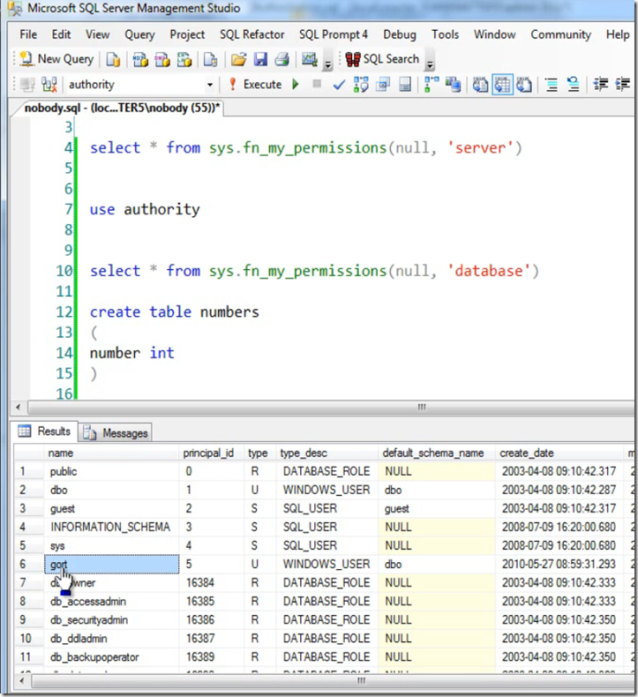
Task: Open a Database Engine Query
Action: point(113,59)
